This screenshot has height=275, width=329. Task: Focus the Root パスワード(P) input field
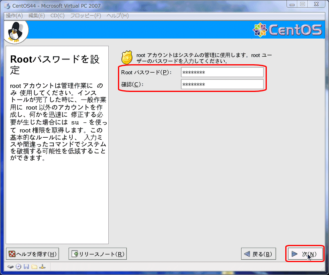[x=222, y=72]
